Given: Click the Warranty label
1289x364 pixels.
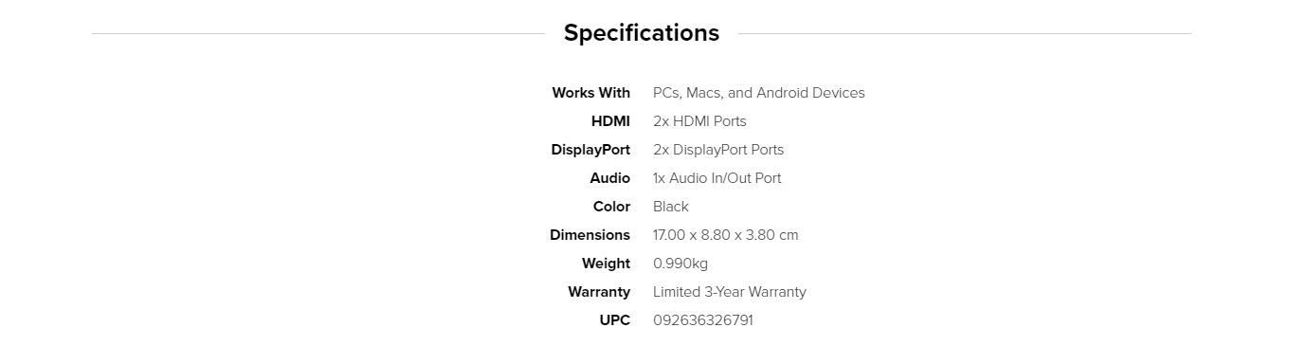Looking at the screenshot, I should 599,292.
